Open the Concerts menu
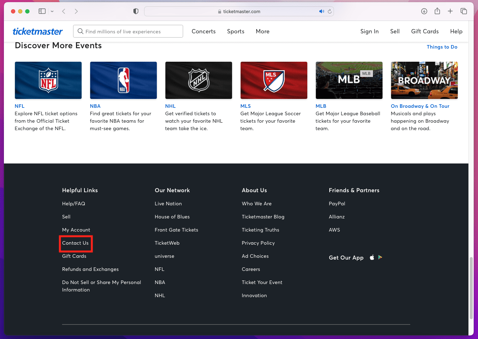Image resolution: width=478 pixels, height=339 pixels. pos(203,32)
